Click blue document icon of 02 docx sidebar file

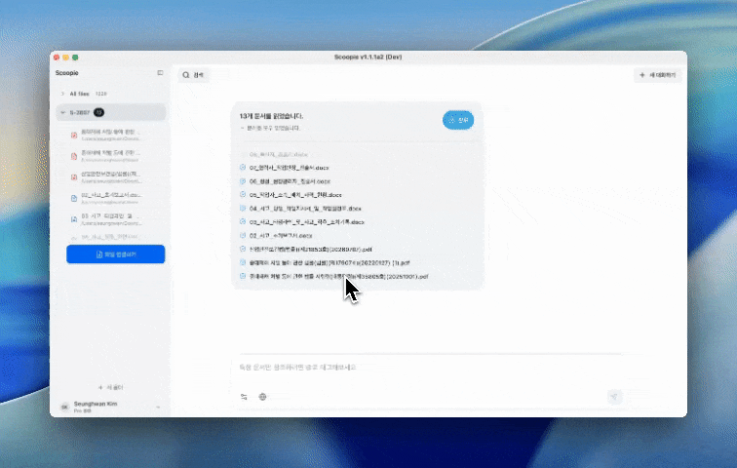pos(74,198)
